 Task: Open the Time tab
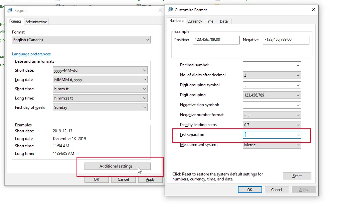tap(210, 21)
